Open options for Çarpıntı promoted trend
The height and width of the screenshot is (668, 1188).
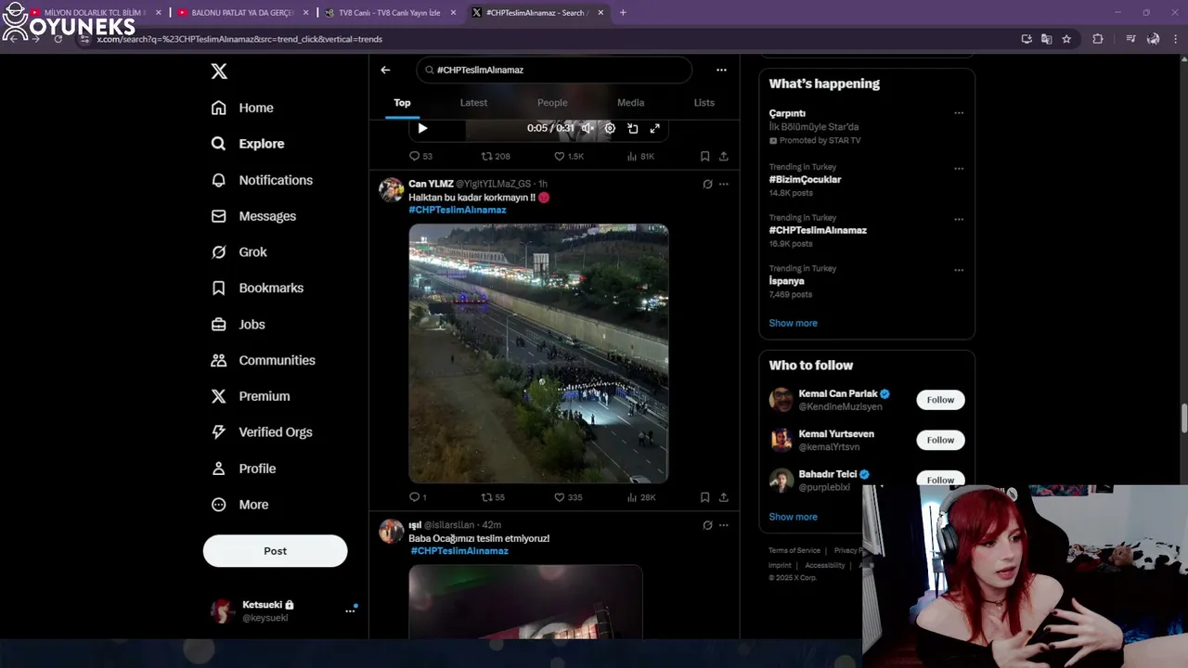click(x=959, y=113)
